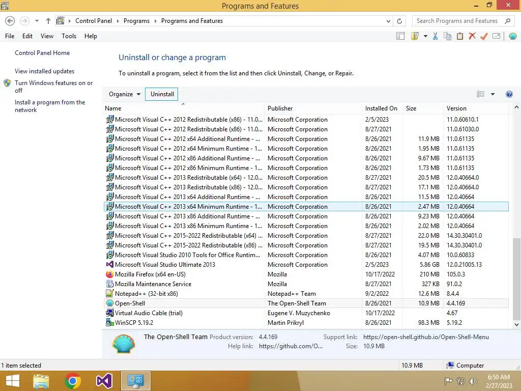Open Visual Studio from taskbar
The image size is (521, 391).
104,381
